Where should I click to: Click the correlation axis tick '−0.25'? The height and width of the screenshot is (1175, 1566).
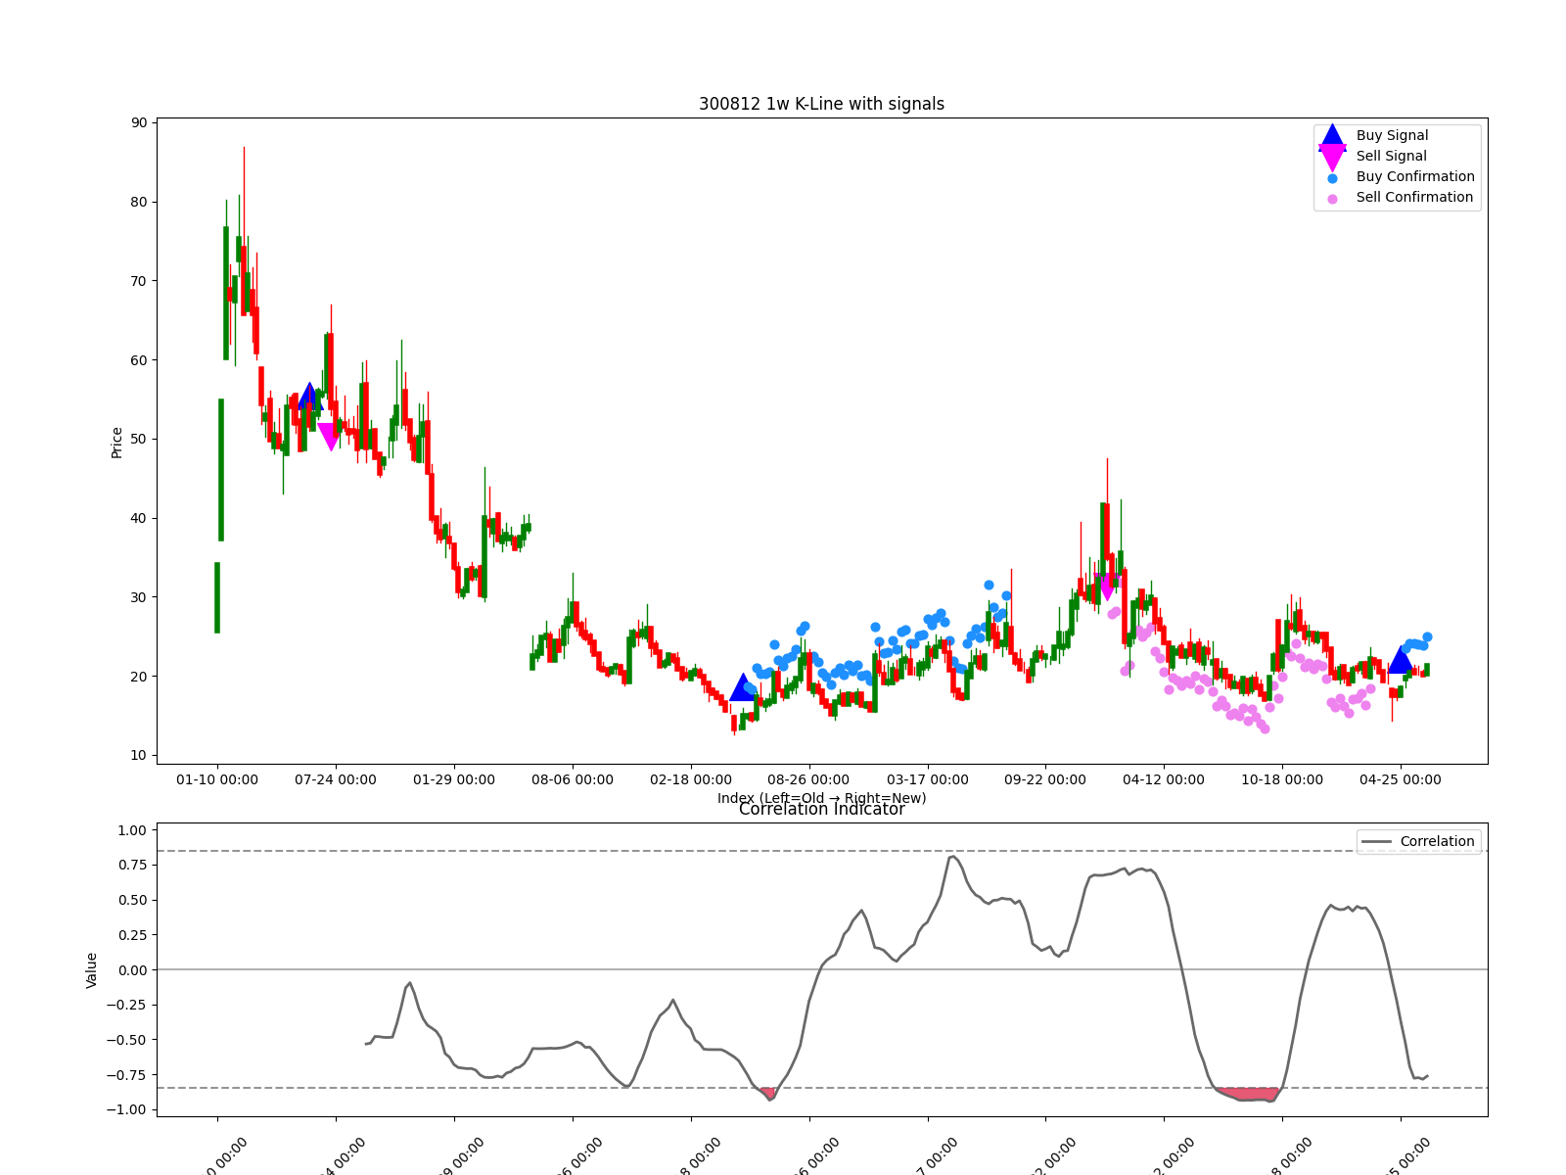(127, 1006)
